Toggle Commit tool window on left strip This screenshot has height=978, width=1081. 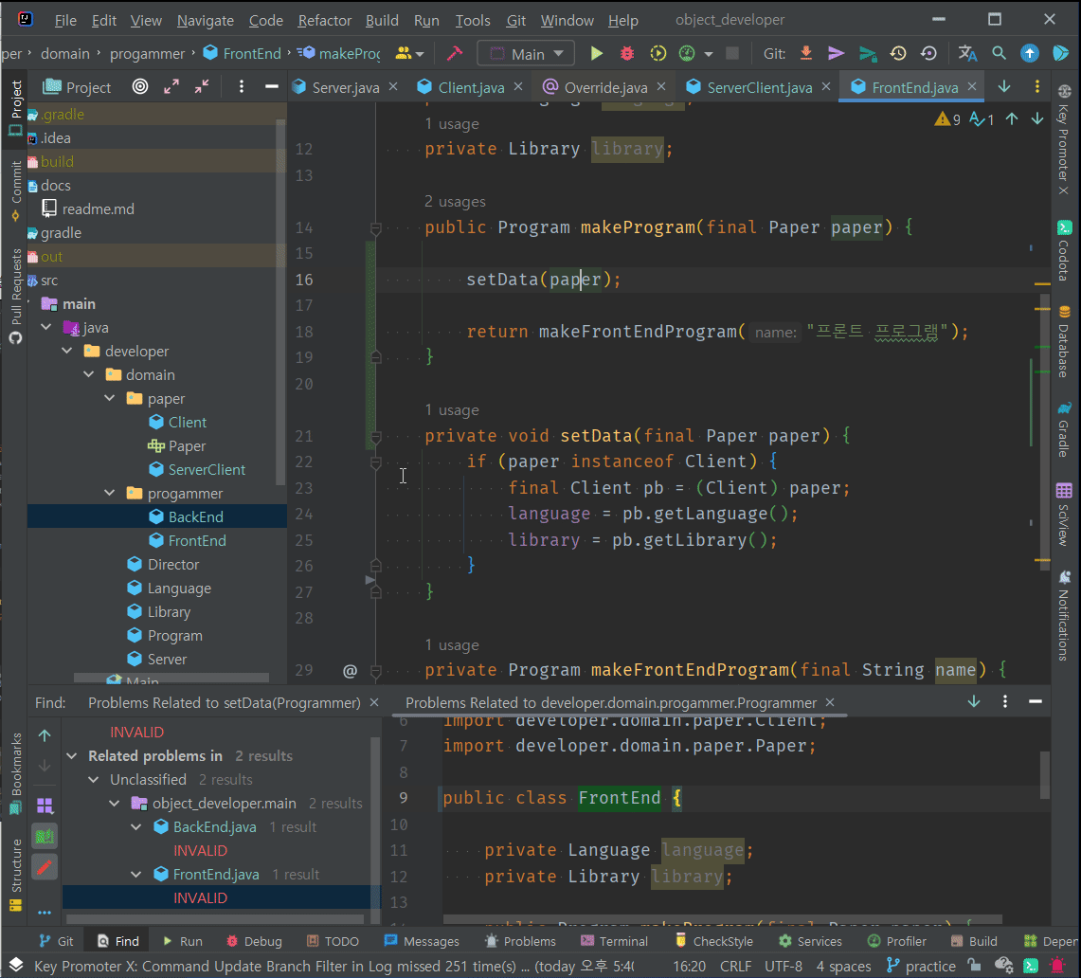(x=15, y=190)
